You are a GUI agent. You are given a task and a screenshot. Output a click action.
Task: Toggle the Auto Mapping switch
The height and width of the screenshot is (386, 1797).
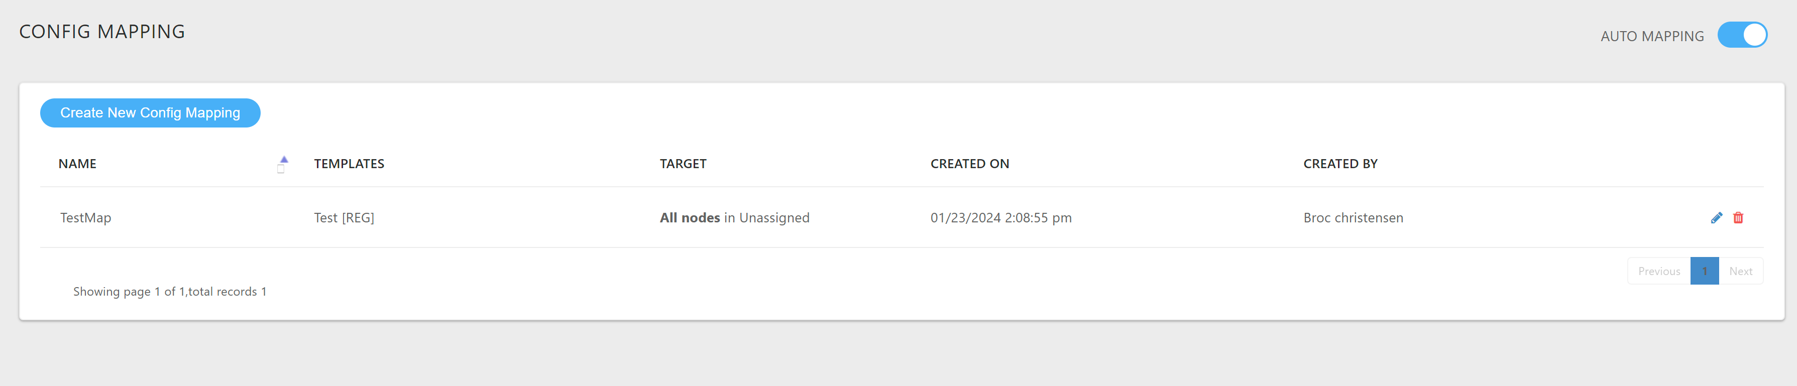[1741, 35]
